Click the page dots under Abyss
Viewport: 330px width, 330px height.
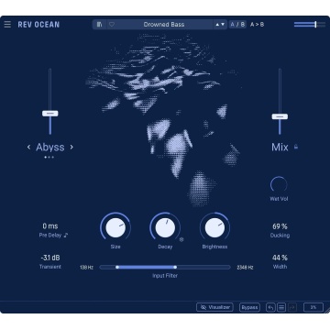pos(49,157)
